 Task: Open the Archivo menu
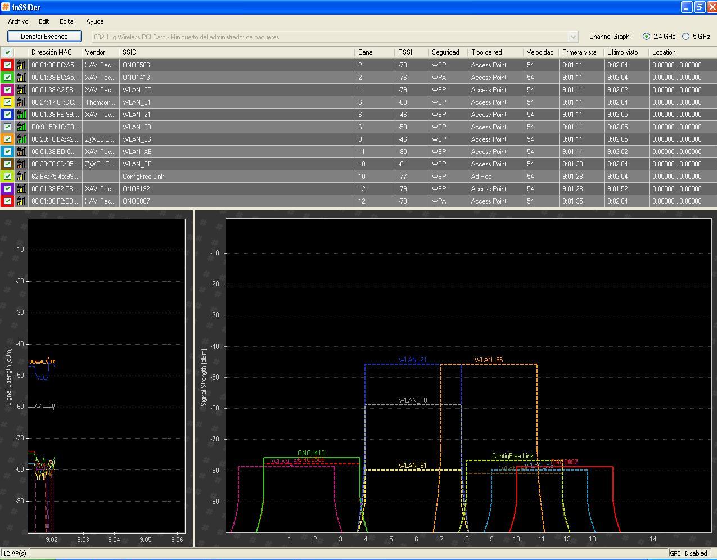pyautogui.click(x=18, y=21)
